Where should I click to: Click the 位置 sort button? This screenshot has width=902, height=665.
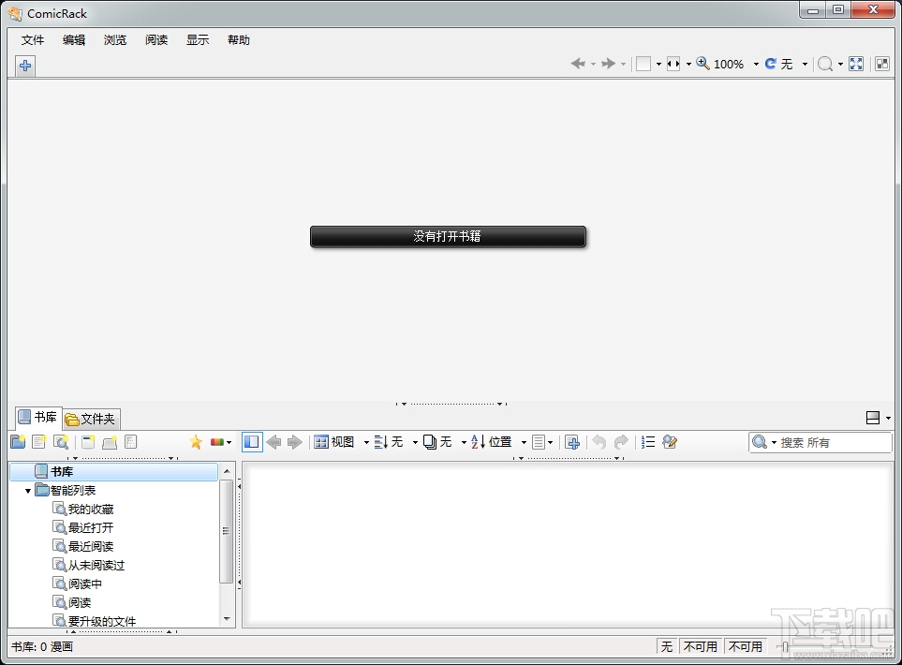pos(491,442)
